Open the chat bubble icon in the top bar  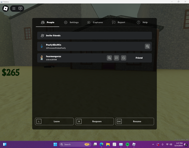(20, 8)
